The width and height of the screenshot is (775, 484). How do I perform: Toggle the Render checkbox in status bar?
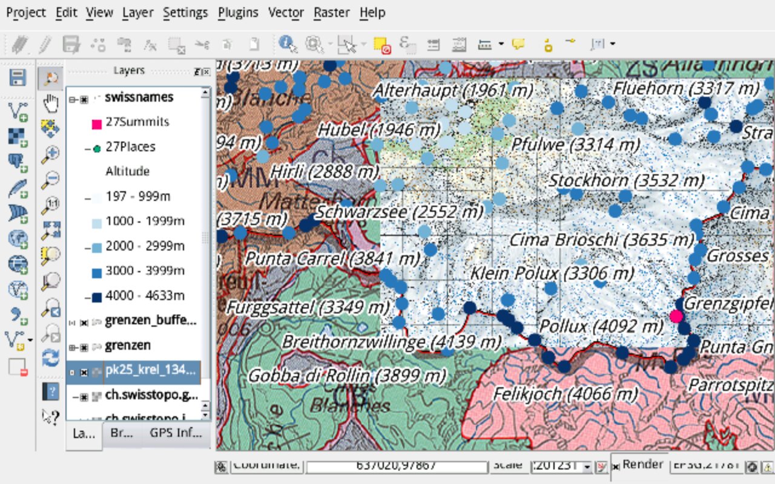point(616,466)
